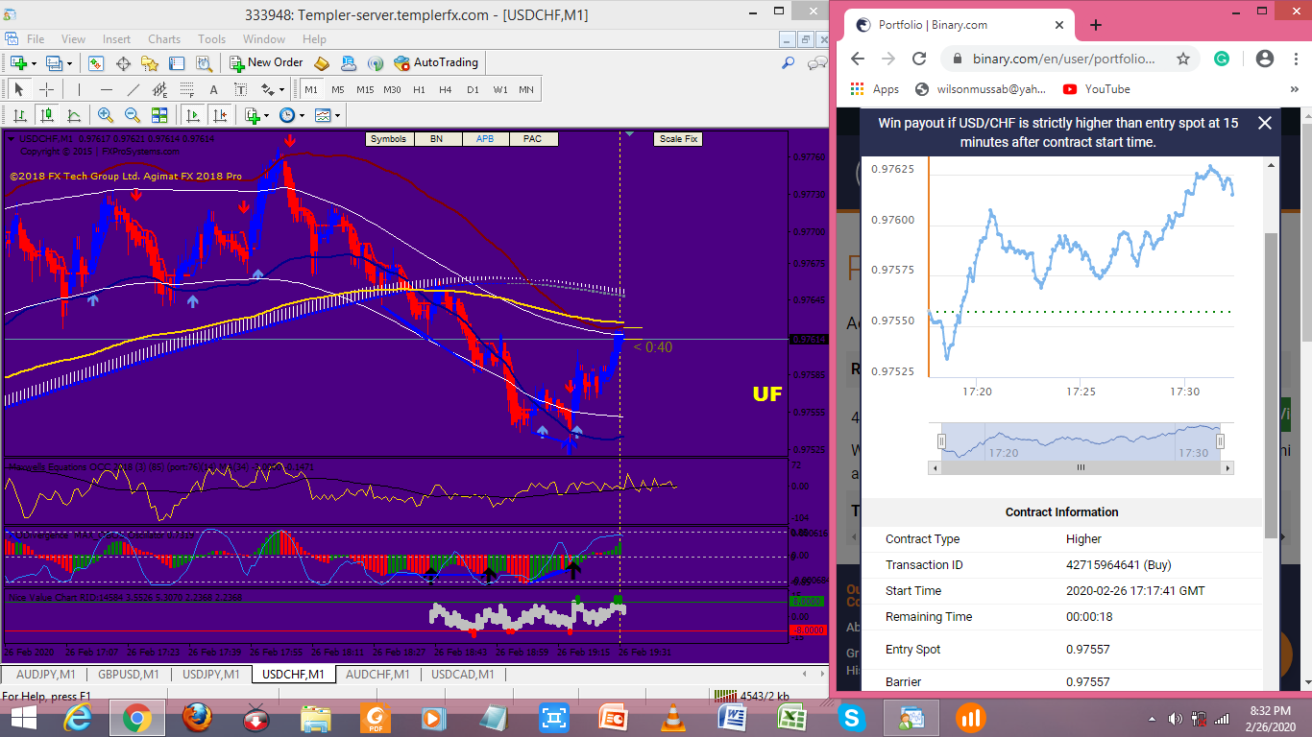Select the D1 timeframe
The width and height of the screenshot is (1312, 737).
473,90
